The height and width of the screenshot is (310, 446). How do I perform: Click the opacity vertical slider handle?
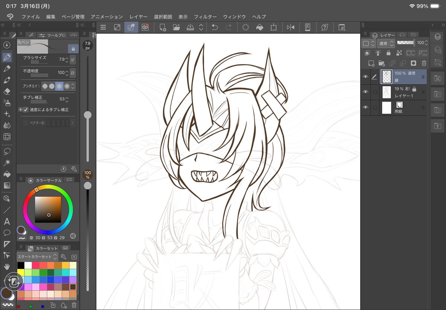[88, 185]
